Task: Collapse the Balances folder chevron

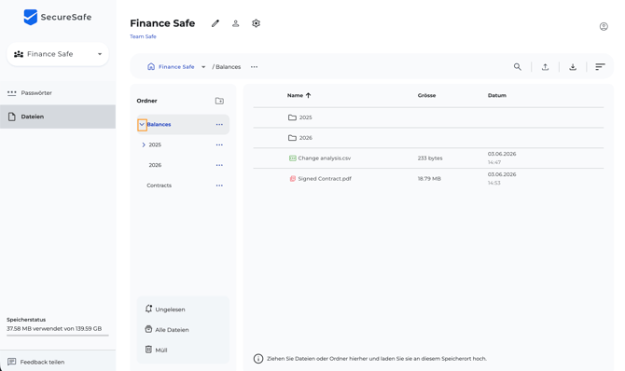Action: click(x=142, y=125)
